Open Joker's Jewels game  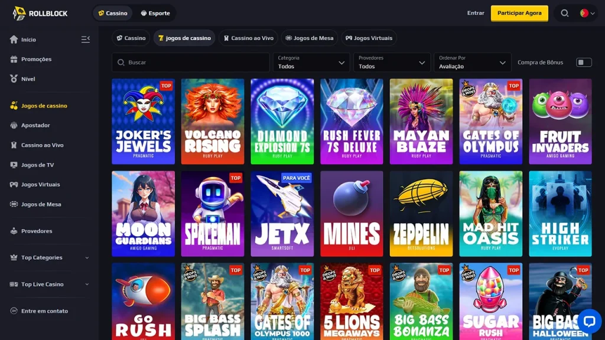pyautogui.click(x=143, y=122)
